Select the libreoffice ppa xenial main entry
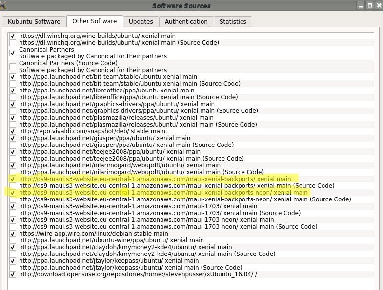Screen dimensions: 383x290 click(x=106, y=91)
